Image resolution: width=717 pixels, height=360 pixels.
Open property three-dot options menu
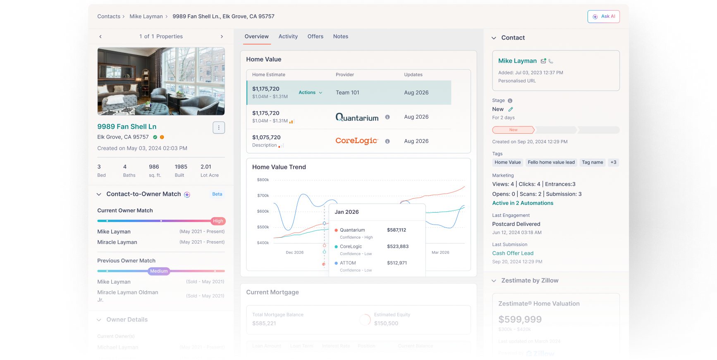point(219,128)
